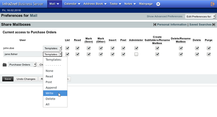Select None template option
The image size is (217, 117).
coord(55,71)
